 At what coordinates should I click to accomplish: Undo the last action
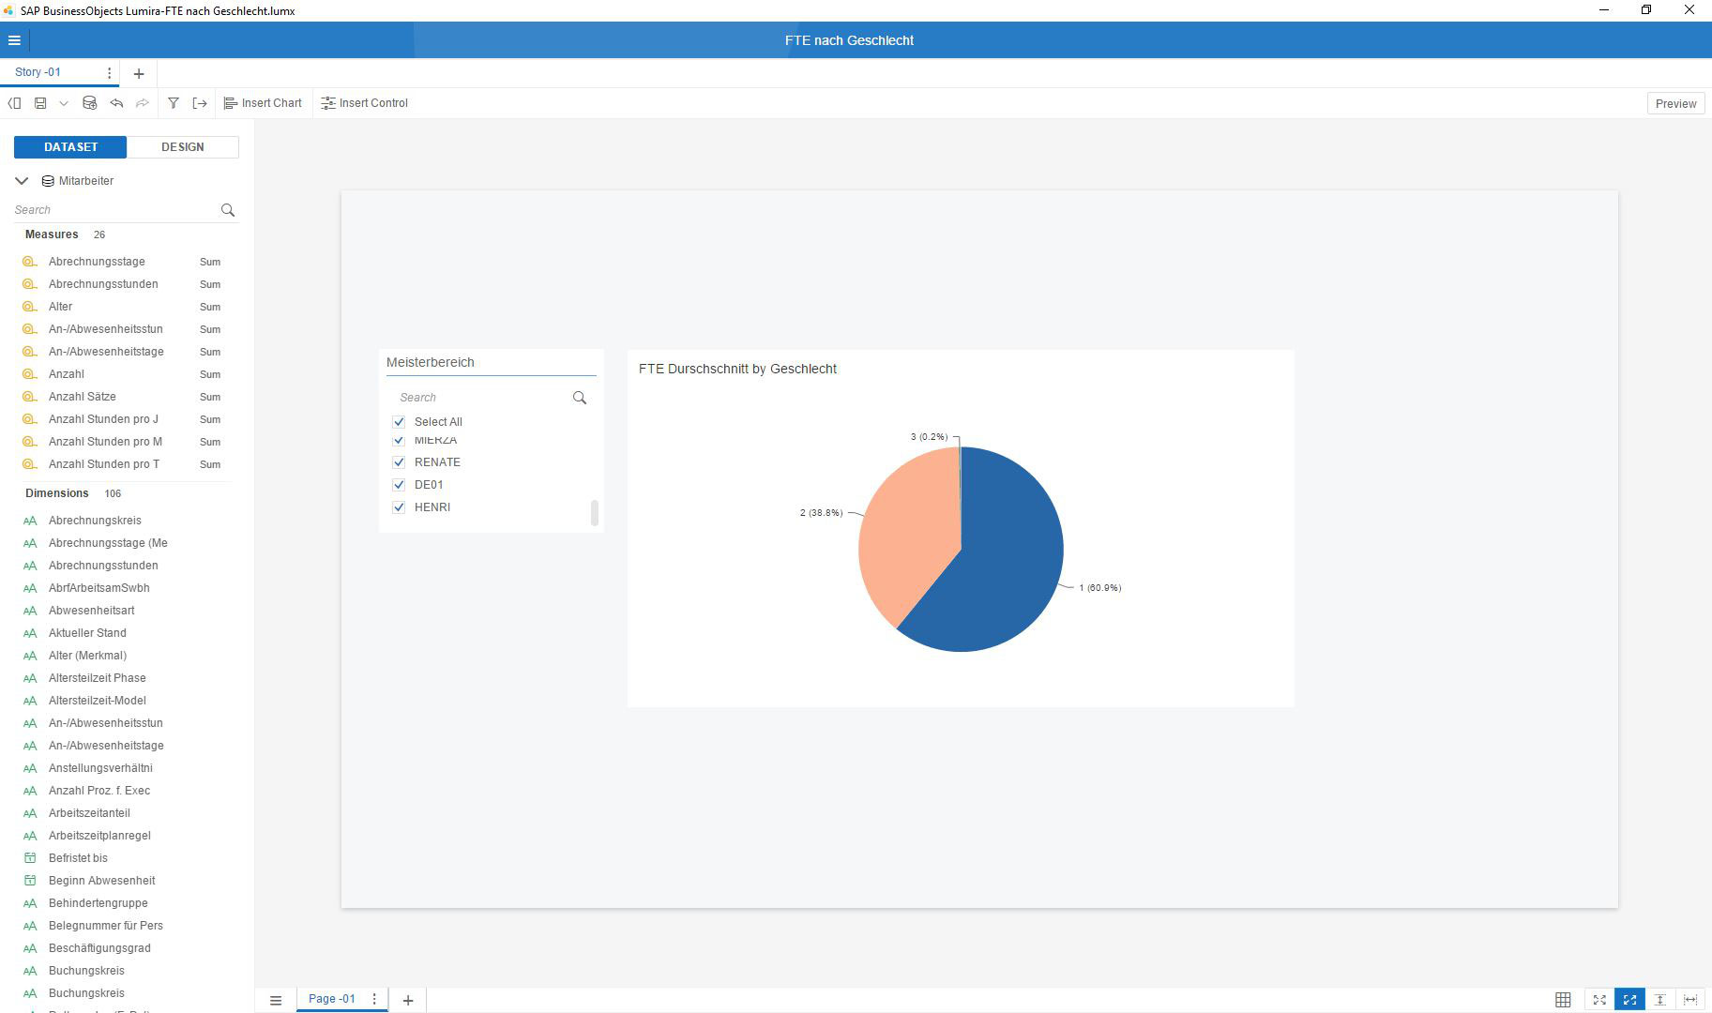click(116, 103)
